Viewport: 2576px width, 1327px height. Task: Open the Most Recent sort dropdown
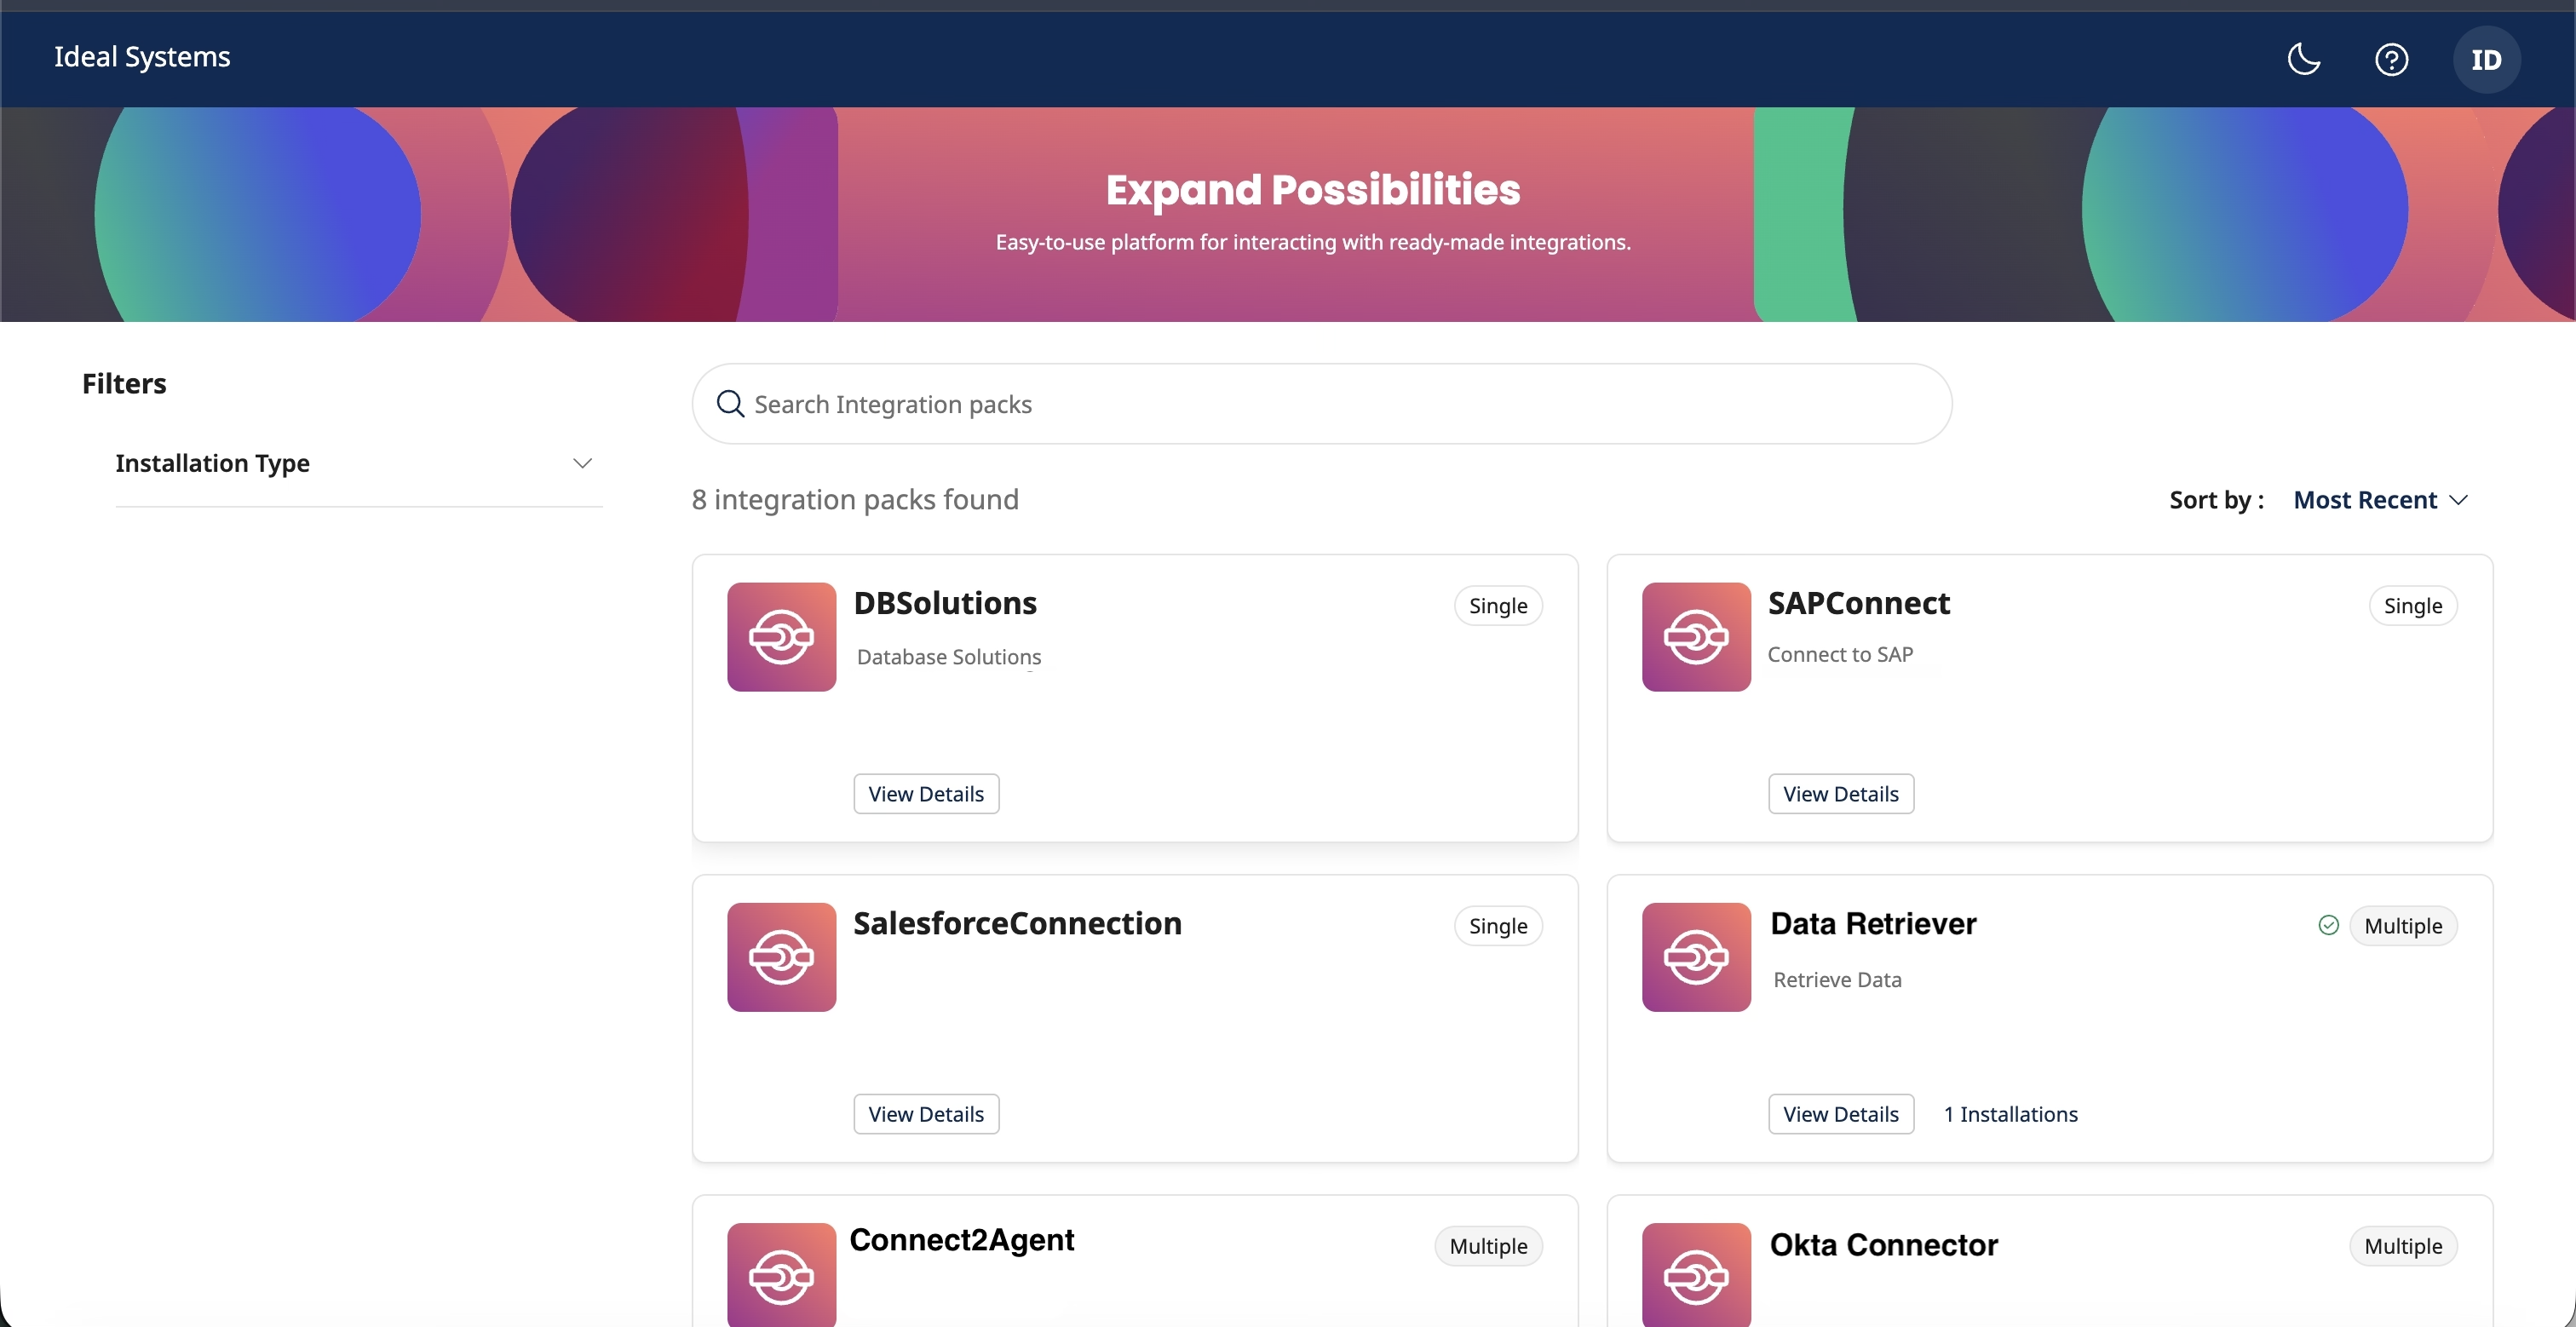[x=2365, y=500]
